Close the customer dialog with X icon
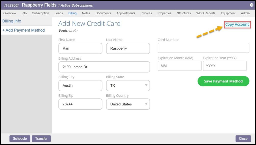Screen dimensions: 256x145 (251, 5)
